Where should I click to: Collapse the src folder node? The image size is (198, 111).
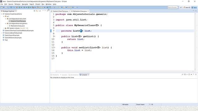[3, 16]
